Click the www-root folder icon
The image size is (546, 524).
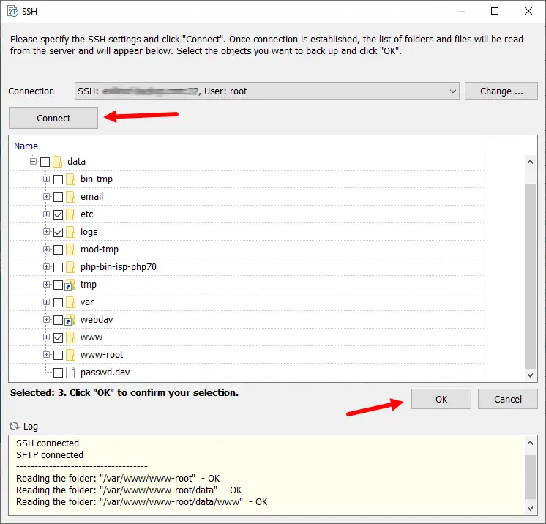[x=71, y=355]
